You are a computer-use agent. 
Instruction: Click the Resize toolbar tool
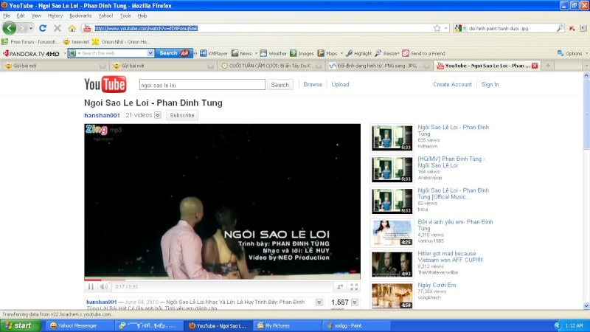(x=386, y=53)
